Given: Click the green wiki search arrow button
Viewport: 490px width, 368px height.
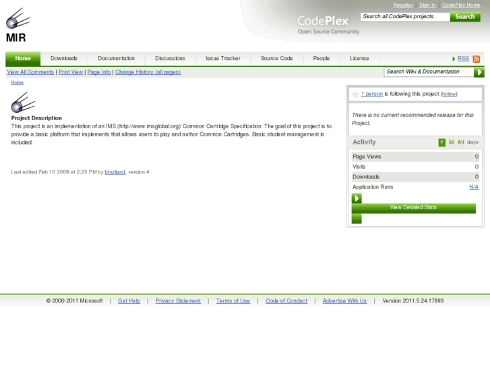Looking at the screenshot, I should (x=479, y=72).
